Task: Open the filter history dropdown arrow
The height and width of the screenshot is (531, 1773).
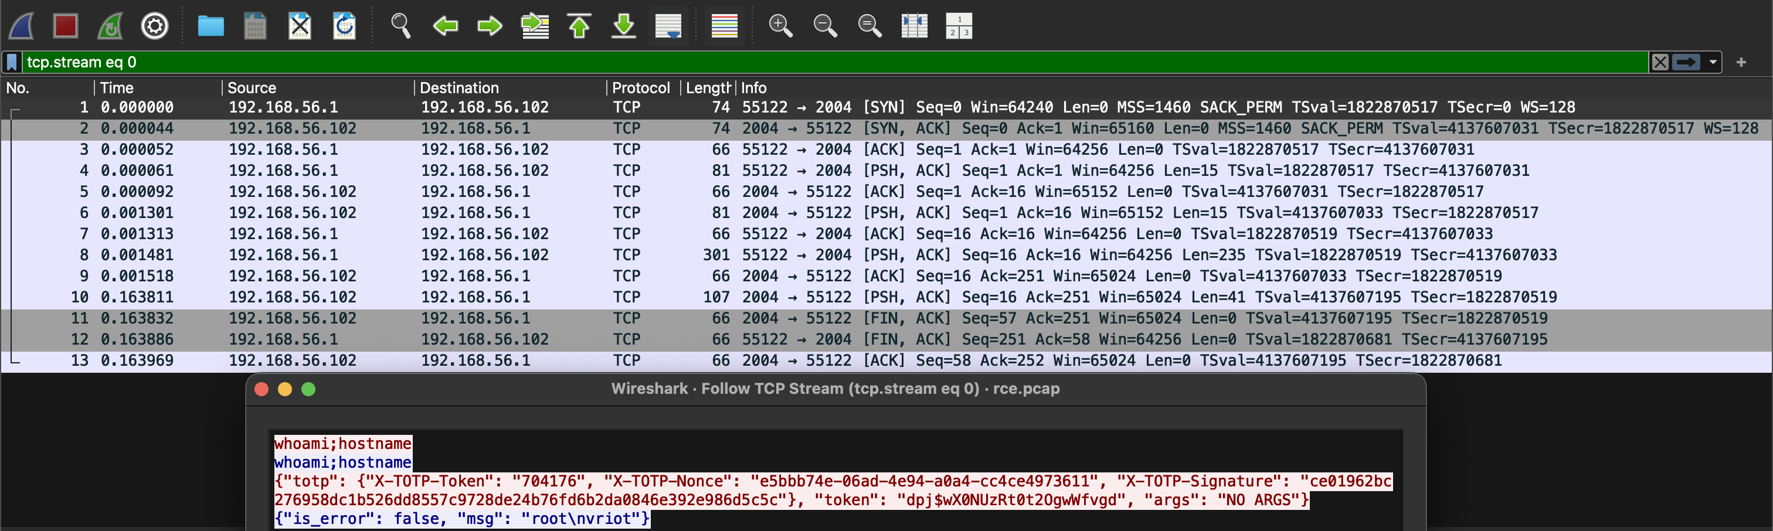Action: click(x=1713, y=62)
